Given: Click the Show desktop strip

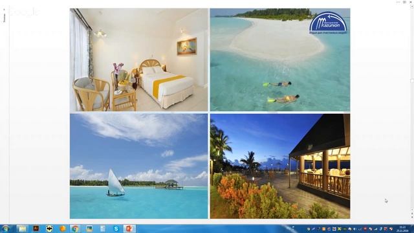Looking at the screenshot, I should (413, 228).
